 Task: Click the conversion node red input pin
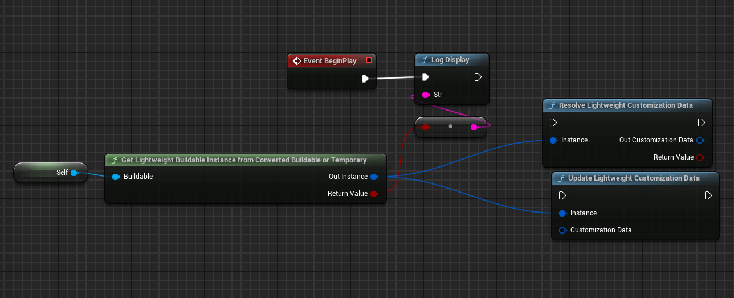pos(426,128)
